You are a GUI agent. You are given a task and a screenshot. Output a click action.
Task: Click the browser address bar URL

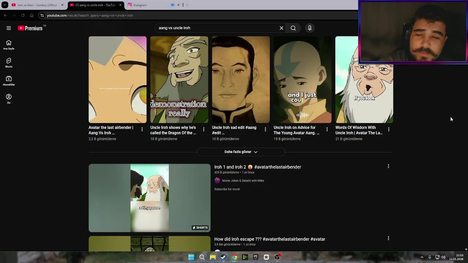coord(90,15)
